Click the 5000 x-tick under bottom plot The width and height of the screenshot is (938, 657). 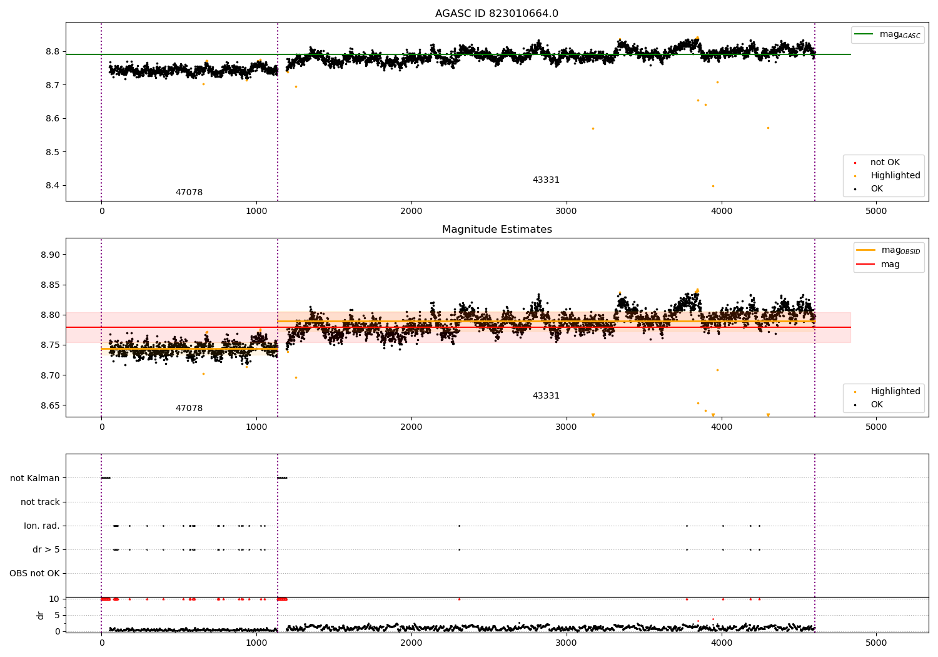click(876, 643)
